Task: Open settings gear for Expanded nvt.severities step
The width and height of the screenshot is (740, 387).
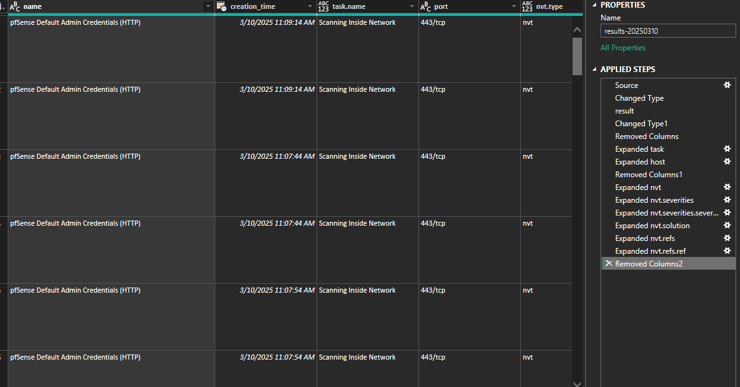Action: (x=727, y=200)
